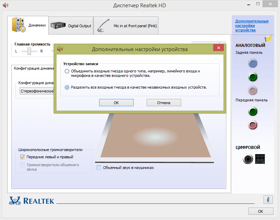The image size is (280, 220).
Task: Click the digital coaxial output icon
Action: pos(248,159)
